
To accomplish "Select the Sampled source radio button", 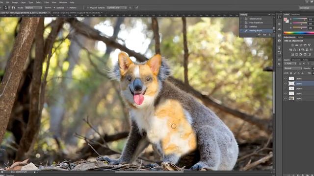I will coord(54,8).
